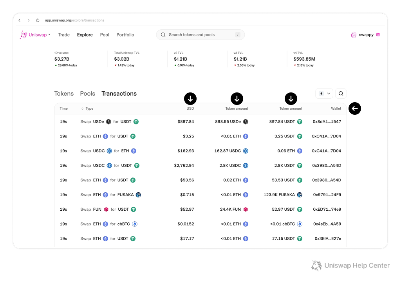Reload the page with refresh icon
401x282 pixels.
[38, 20]
